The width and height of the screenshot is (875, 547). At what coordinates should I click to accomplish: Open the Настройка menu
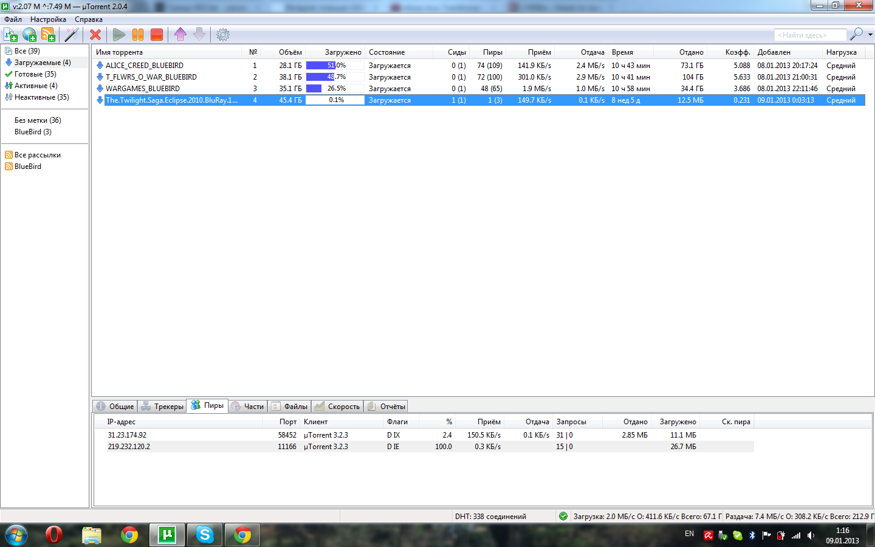[x=48, y=19]
